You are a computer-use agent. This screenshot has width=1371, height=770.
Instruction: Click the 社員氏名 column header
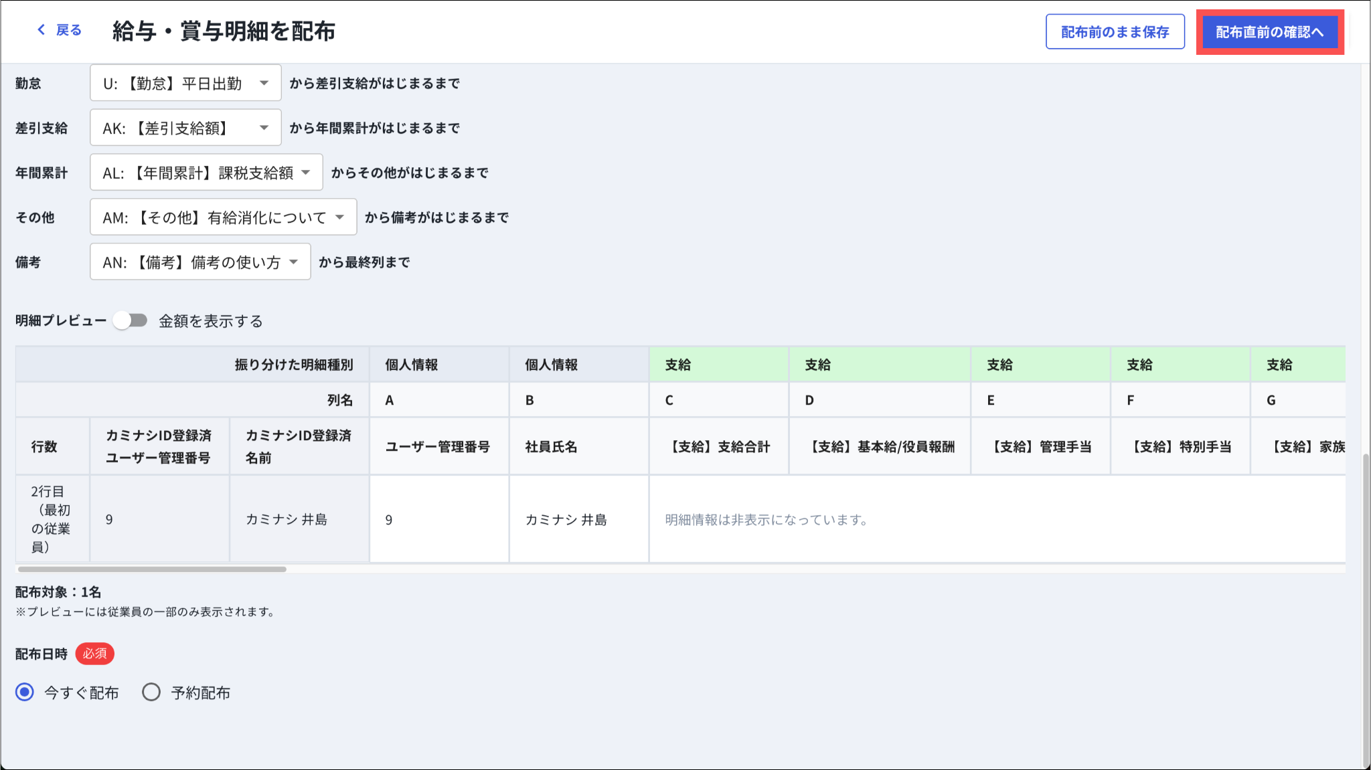[552, 447]
